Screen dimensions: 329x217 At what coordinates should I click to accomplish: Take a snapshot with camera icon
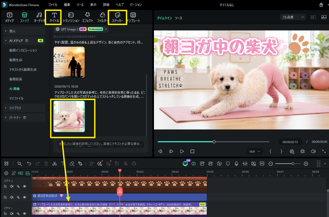click(x=303, y=151)
